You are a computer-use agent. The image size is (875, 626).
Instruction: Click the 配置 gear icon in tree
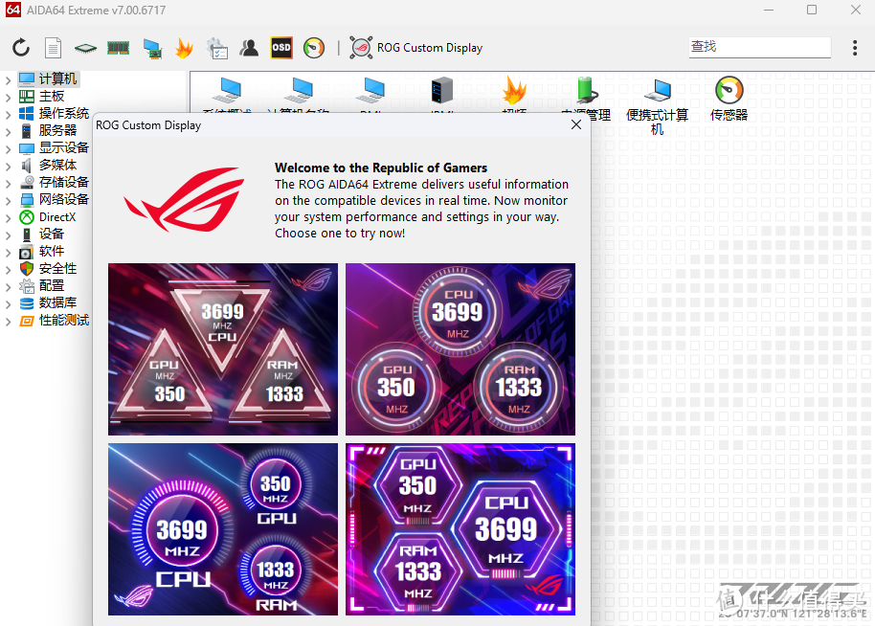click(x=26, y=286)
